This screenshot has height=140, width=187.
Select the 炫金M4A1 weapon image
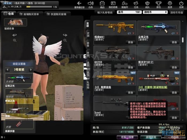[115, 27]
